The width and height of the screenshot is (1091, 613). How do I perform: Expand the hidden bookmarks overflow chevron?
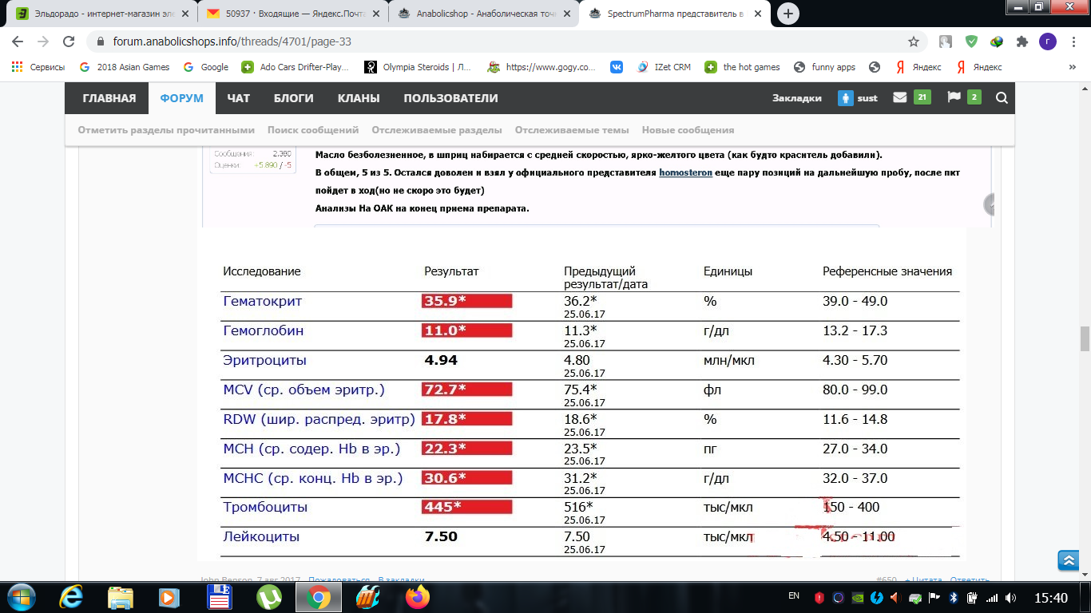pyautogui.click(x=1072, y=67)
